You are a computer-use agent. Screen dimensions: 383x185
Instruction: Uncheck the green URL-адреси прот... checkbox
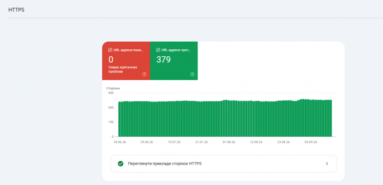158,50
